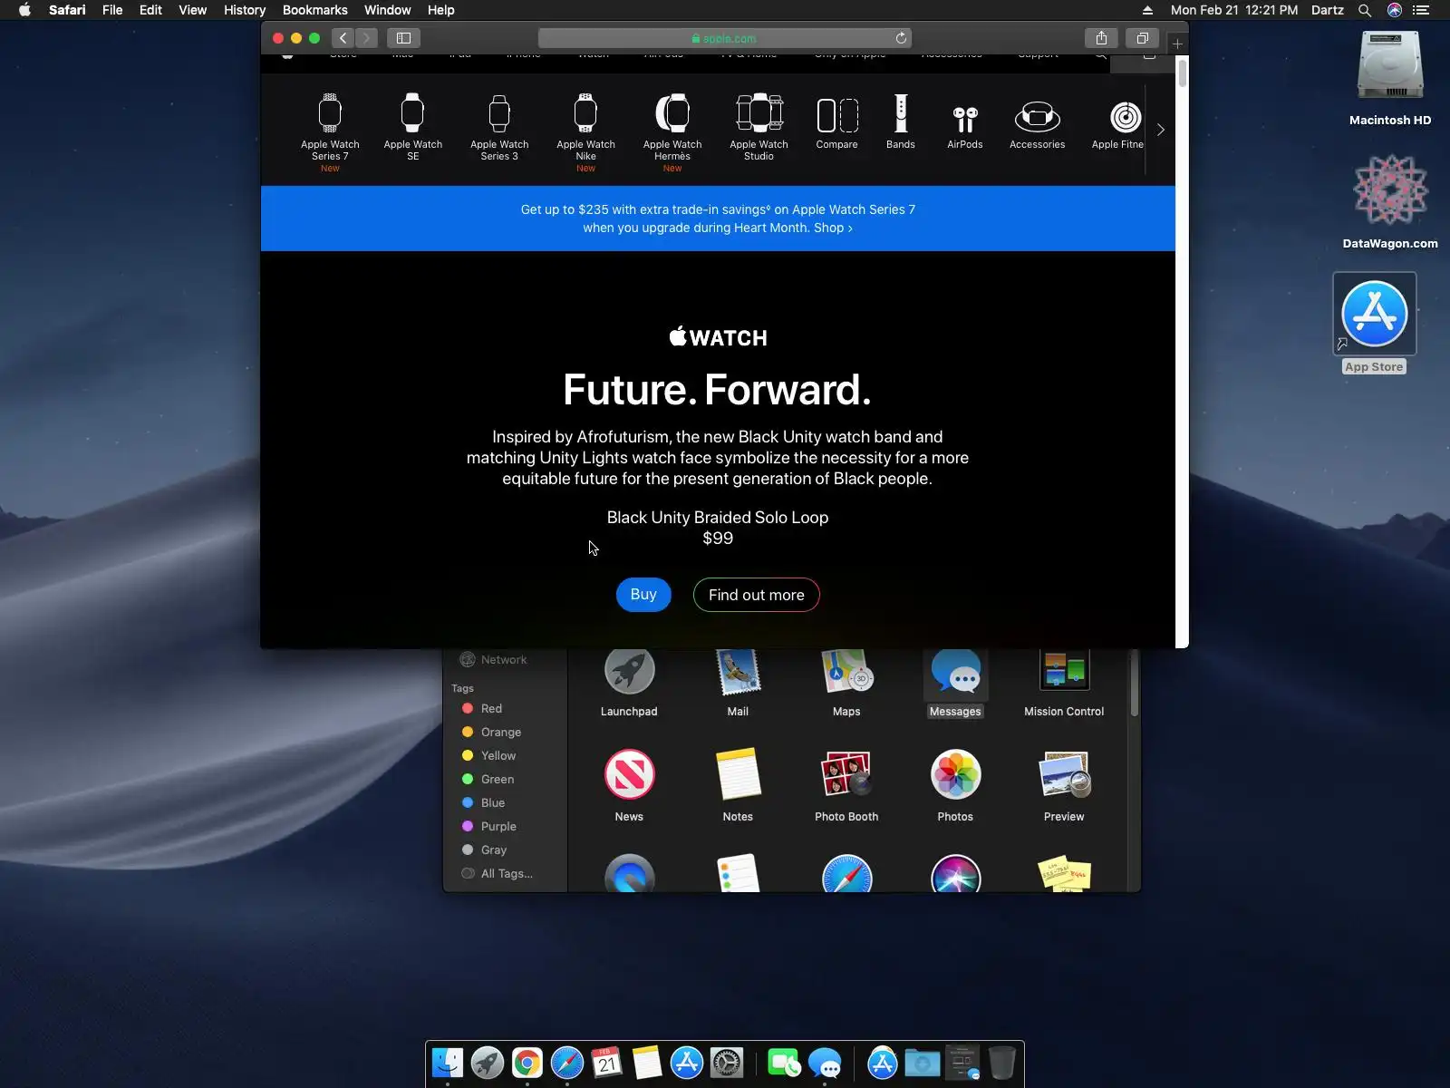Viewport: 1450px width, 1088px height.
Task: Open the Help menu
Action: [441, 10]
